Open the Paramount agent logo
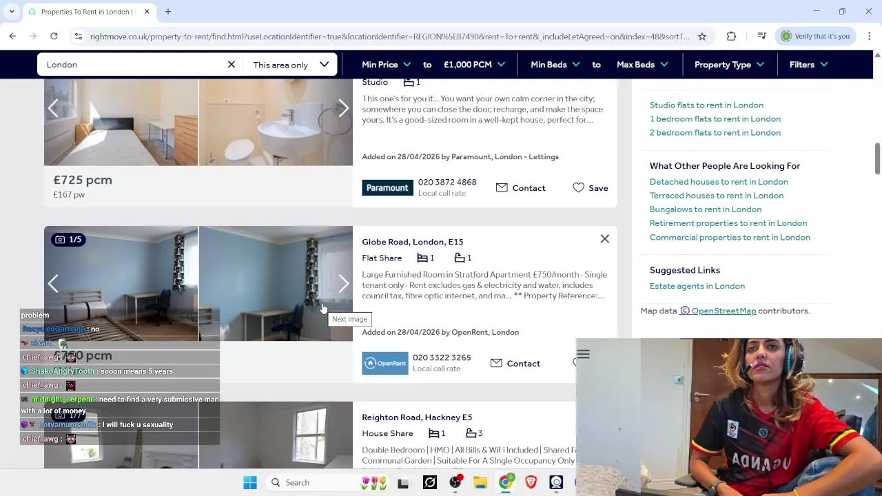882x496 pixels. (x=387, y=188)
